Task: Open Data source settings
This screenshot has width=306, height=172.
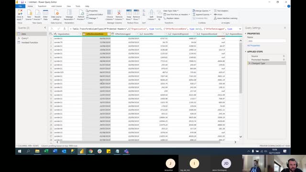Action: (x=56, y=15)
